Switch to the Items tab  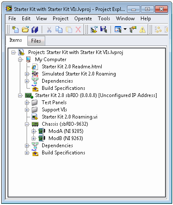point(16,40)
